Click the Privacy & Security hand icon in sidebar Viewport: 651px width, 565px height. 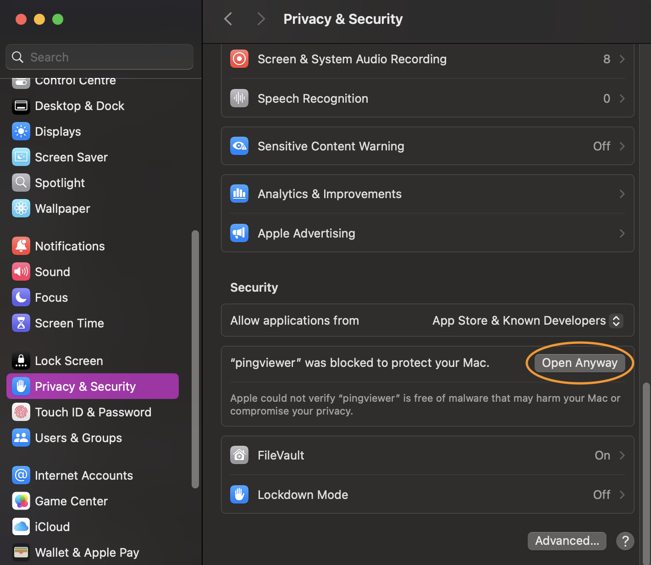[x=21, y=387]
